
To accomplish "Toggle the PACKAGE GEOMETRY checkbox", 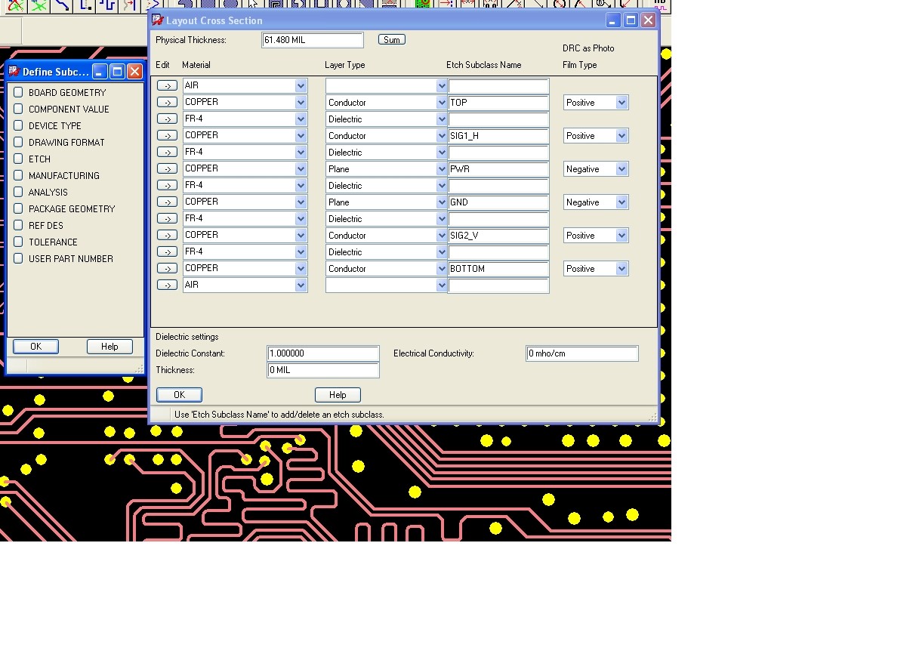I will coord(18,208).
